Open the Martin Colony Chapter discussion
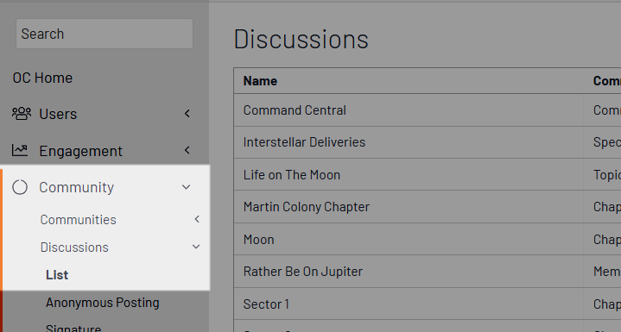Screen dimensions: 621x332 (306, 207)
